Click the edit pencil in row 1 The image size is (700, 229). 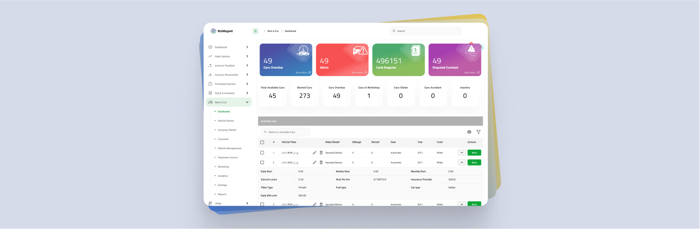[x=314, y=153]
